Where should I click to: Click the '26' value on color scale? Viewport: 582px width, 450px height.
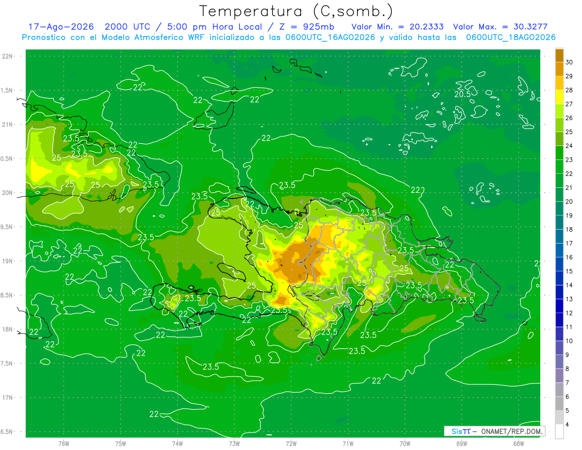coord(569,118)
